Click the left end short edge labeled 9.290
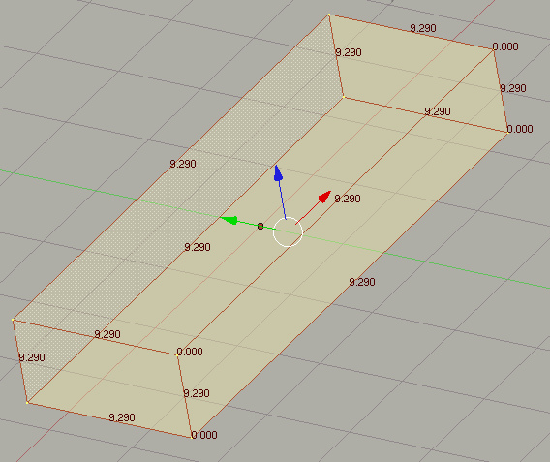This screenshot has width=550, height=462. tap(20, 361)
